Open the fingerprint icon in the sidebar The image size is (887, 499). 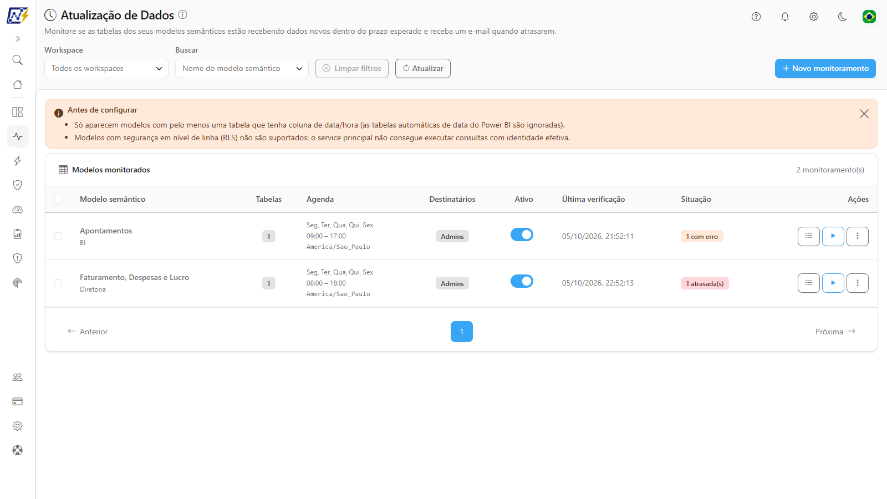pyautogui.click(x=18, y=283)
